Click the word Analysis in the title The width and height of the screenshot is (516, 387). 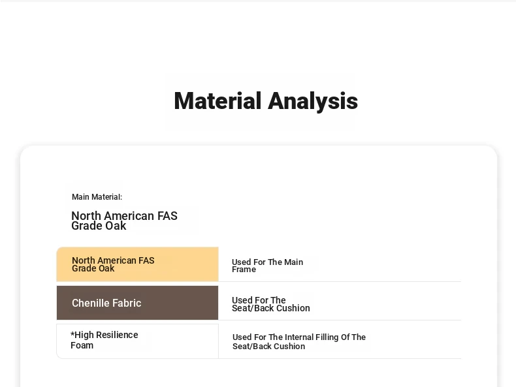tap(313, 101)
